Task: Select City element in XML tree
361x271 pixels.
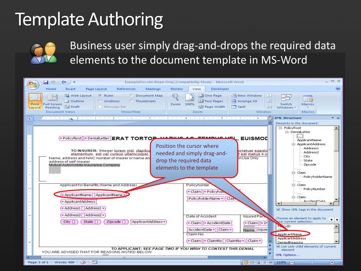Action: 307,156
